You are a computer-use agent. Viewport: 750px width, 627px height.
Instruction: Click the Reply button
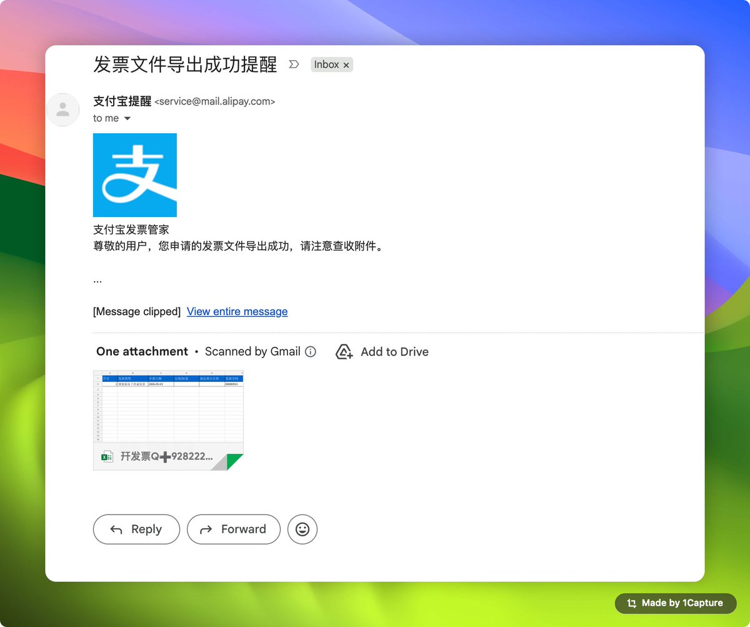pyautogui.click(x=136, y=529)
